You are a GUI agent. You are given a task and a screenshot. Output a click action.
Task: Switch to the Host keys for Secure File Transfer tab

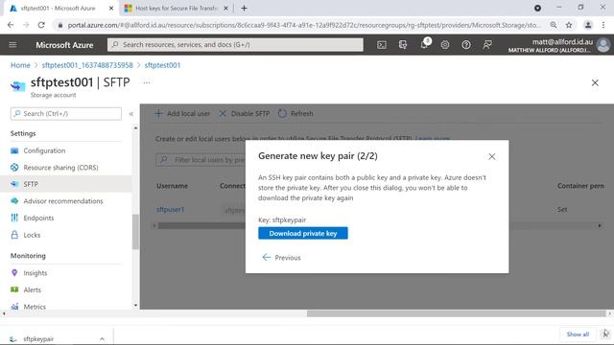[177, 9]
